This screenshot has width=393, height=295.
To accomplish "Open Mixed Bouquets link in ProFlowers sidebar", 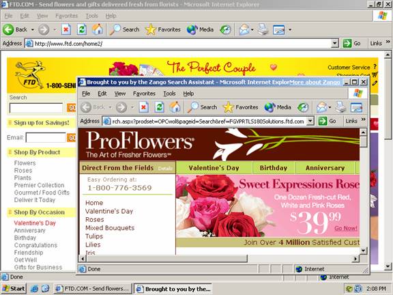I will click(x=110, y=228).
